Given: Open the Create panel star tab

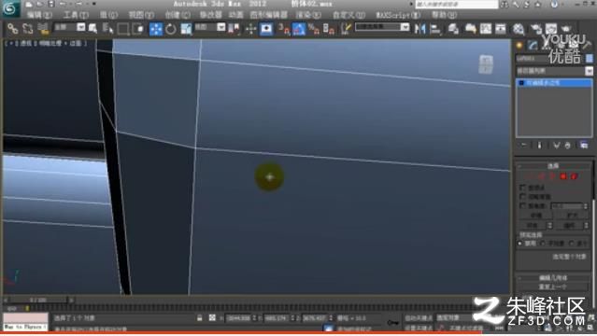Looking at the screenshot, I should pos(519,46).
